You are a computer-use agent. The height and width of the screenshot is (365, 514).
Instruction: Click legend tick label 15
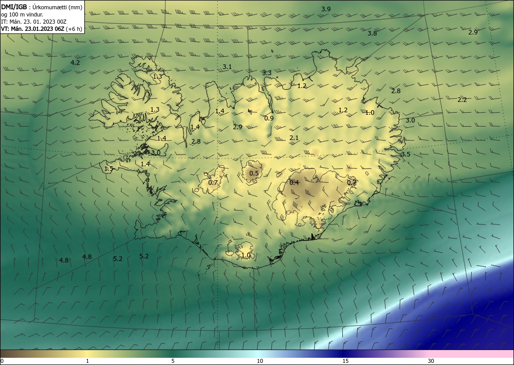[x=345, y=361]
